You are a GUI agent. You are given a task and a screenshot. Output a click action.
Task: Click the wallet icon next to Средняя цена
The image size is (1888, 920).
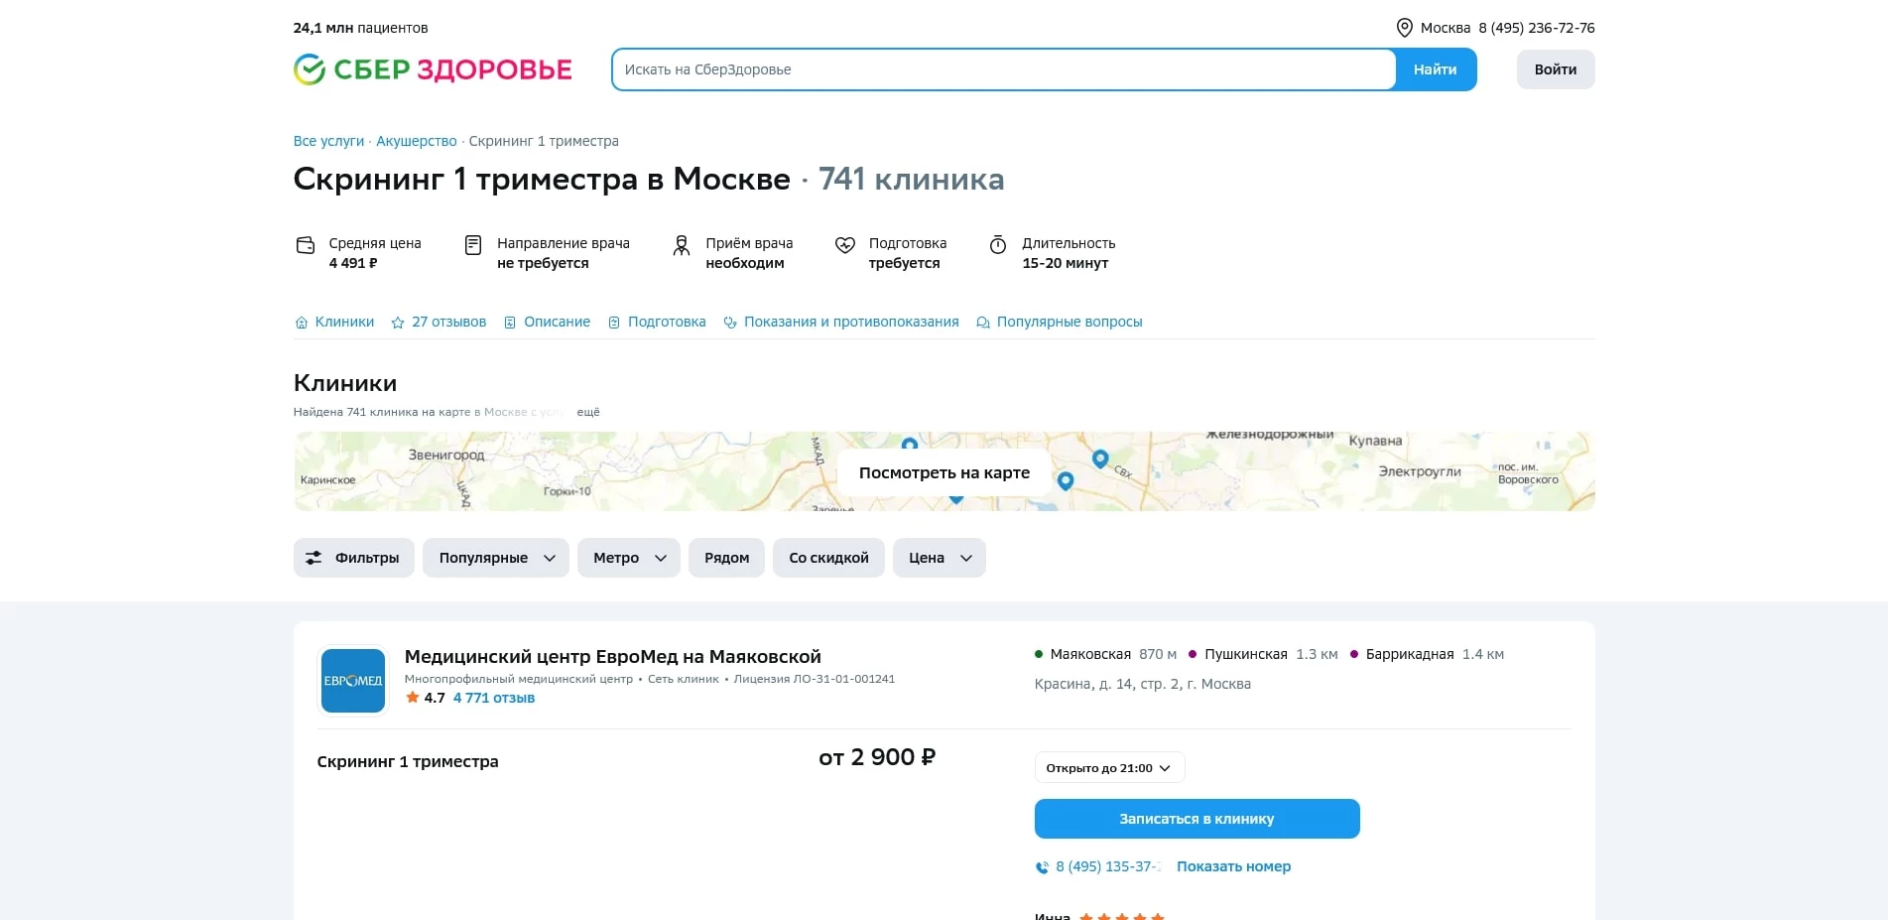[306, 244]
